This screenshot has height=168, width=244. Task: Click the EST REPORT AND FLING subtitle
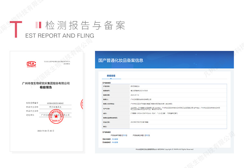pyautogui.click(x=60, y=36)
